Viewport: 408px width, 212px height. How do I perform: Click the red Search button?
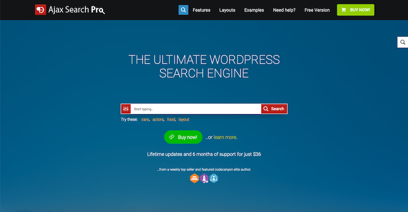pos(274,109)
